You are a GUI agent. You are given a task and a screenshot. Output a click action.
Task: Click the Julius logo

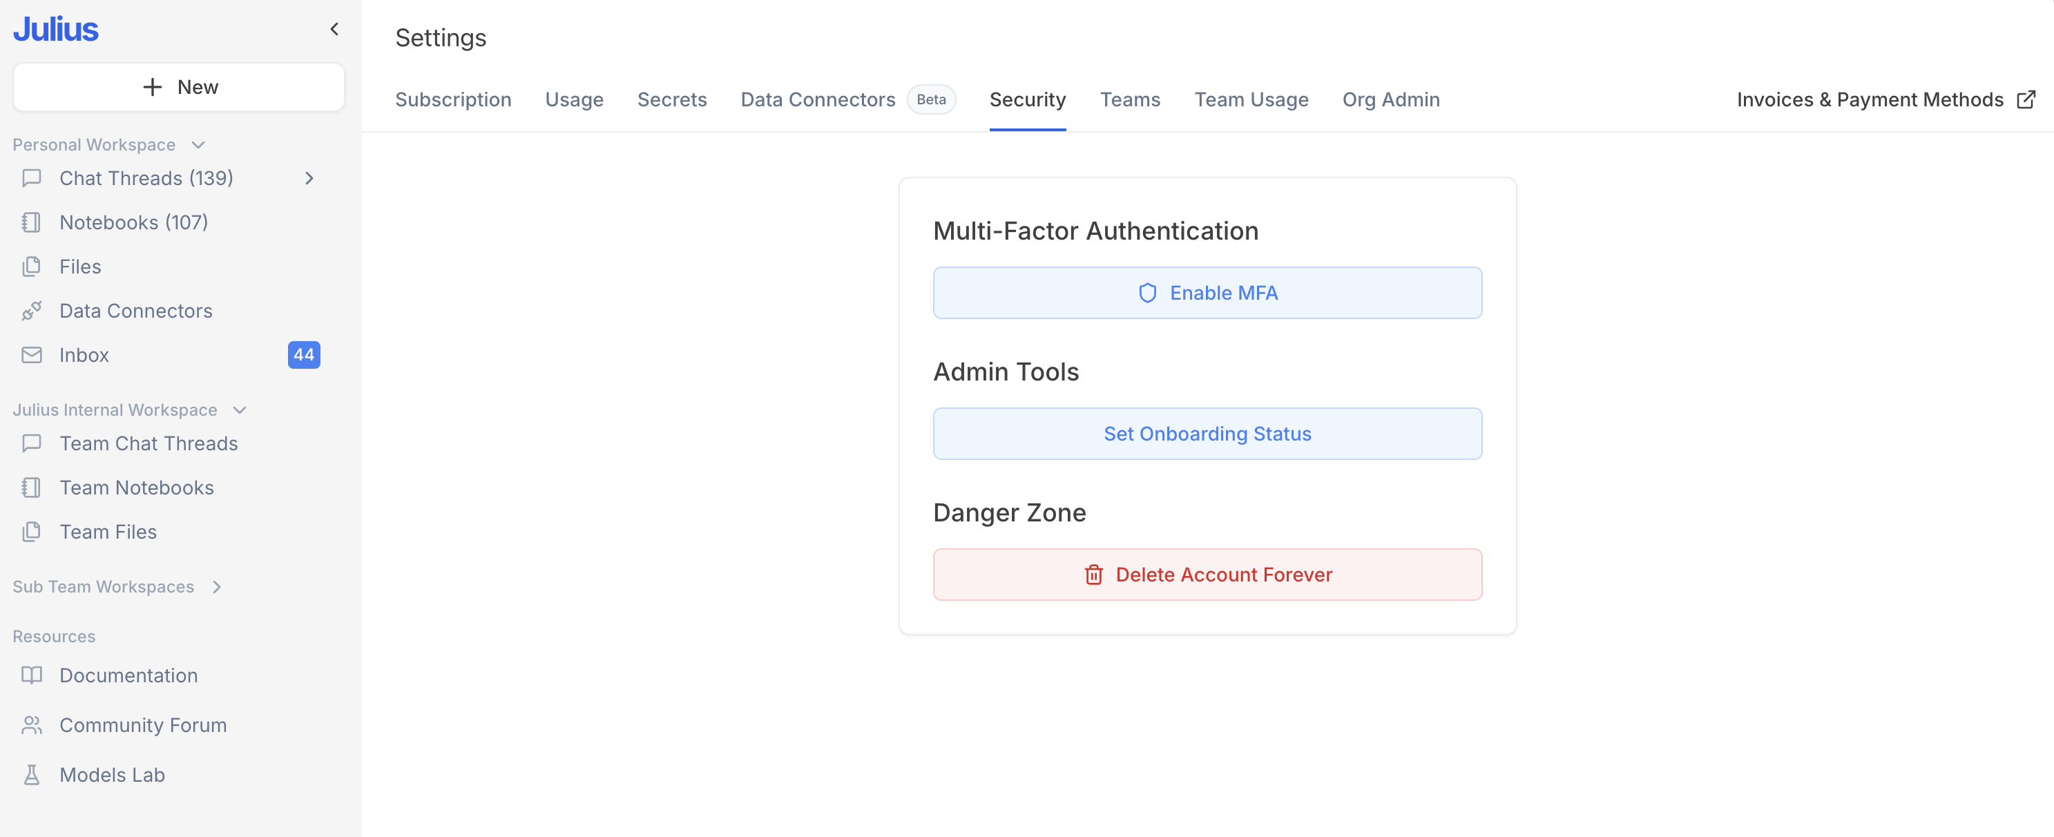point(55,30)
